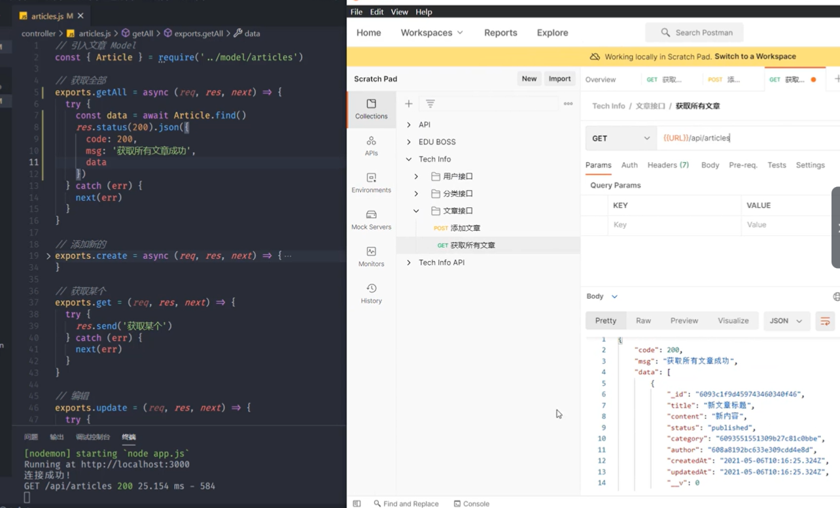Viewport: 840px width, 508px height.
Task: Go to Postman Home
Action: point(368,33)
